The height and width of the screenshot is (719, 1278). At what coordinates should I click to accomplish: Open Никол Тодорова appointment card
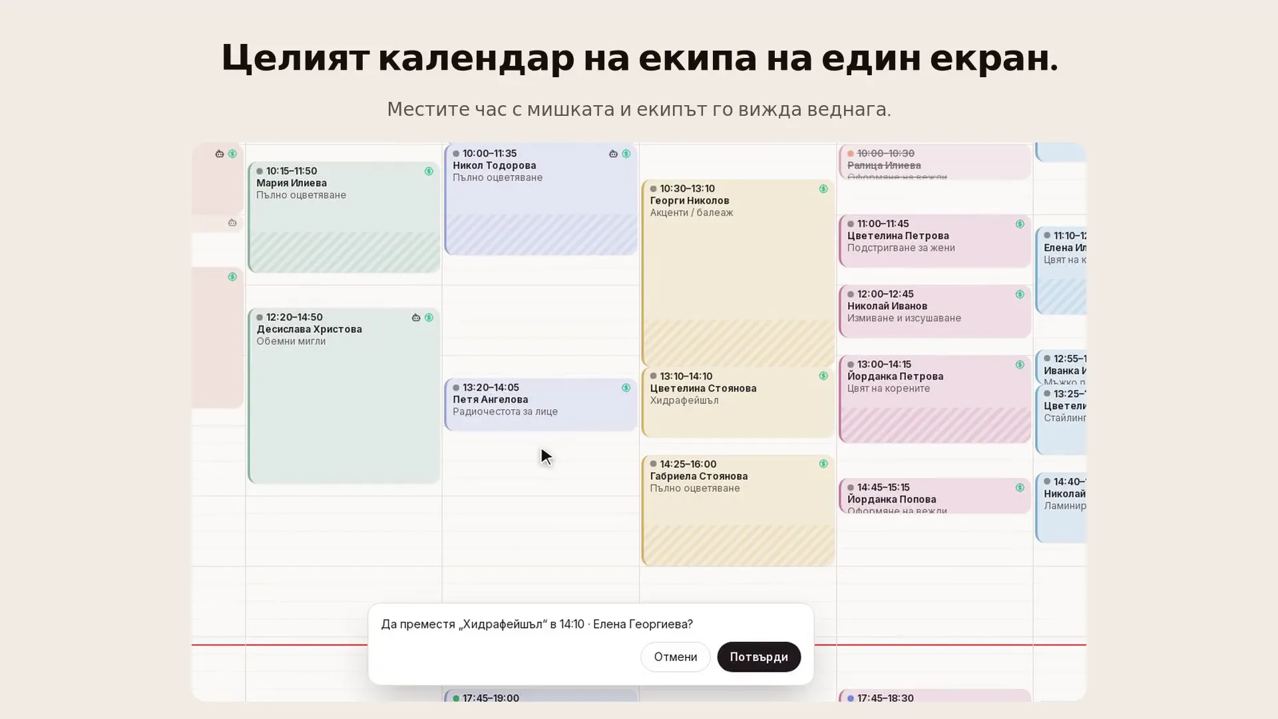[x=540, y=199]
